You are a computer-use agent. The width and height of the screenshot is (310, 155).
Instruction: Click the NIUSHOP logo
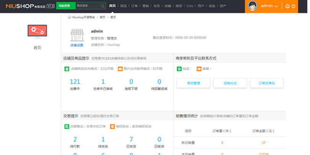[x=30, y=6]
